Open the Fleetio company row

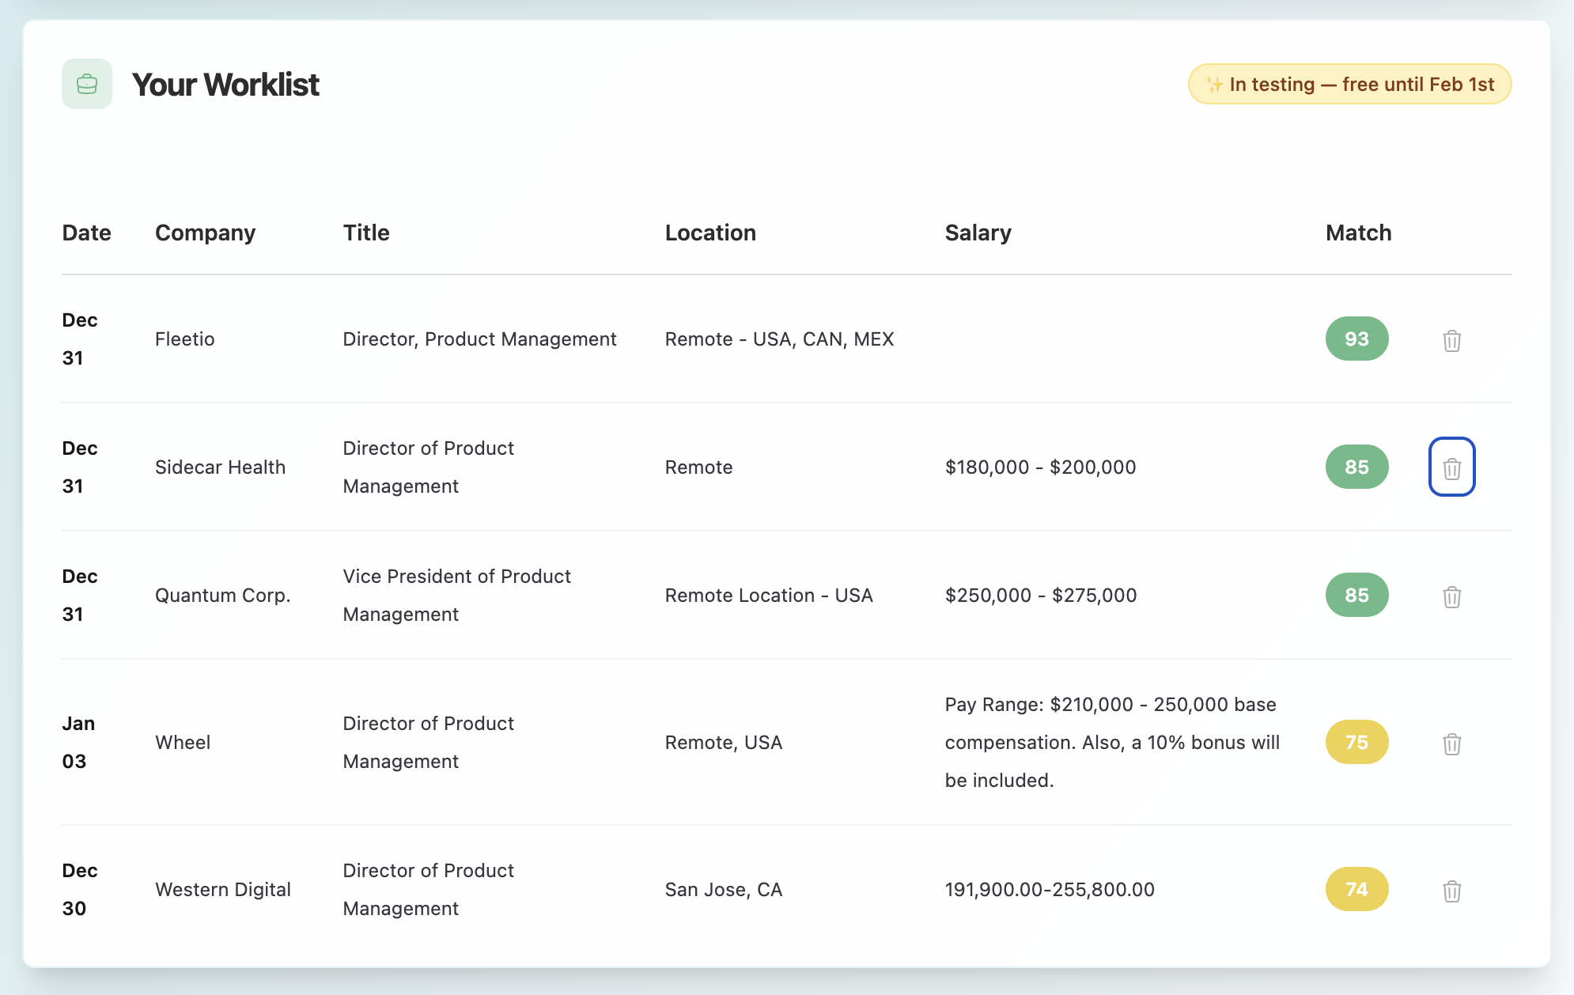pyautogui.click(x=184, y=339)
